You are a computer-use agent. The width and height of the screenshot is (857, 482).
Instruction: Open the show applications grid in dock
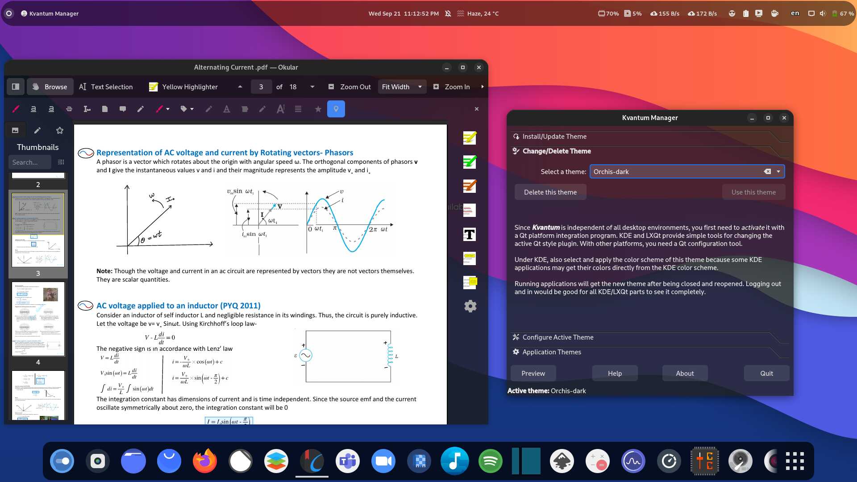[795, 461]
